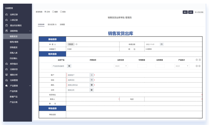Click the add icon beside 搜索合同
The height and width of the screenshot is (125, 209).
point(91,90)
